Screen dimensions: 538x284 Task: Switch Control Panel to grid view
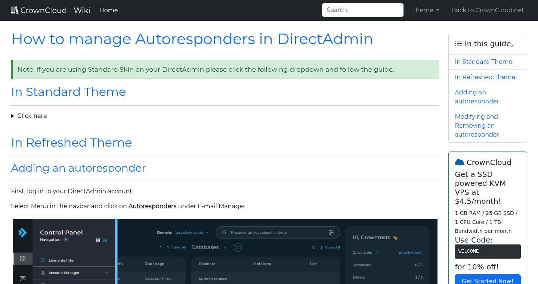(x=98, y=240)
